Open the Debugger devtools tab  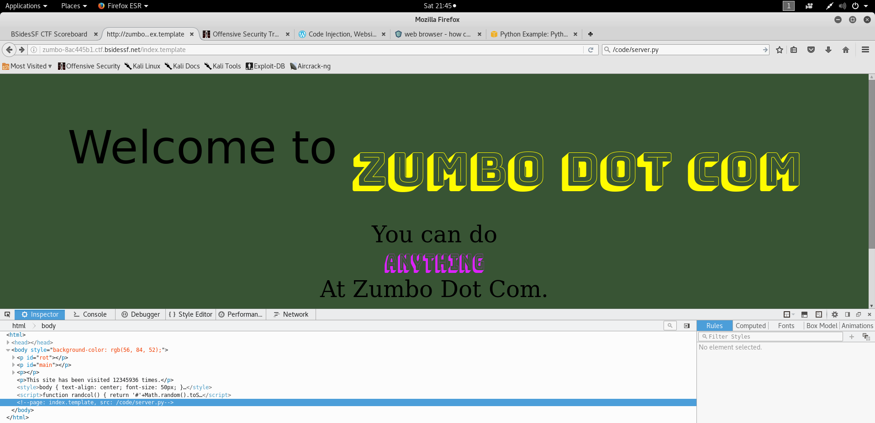tap(141, 314)
